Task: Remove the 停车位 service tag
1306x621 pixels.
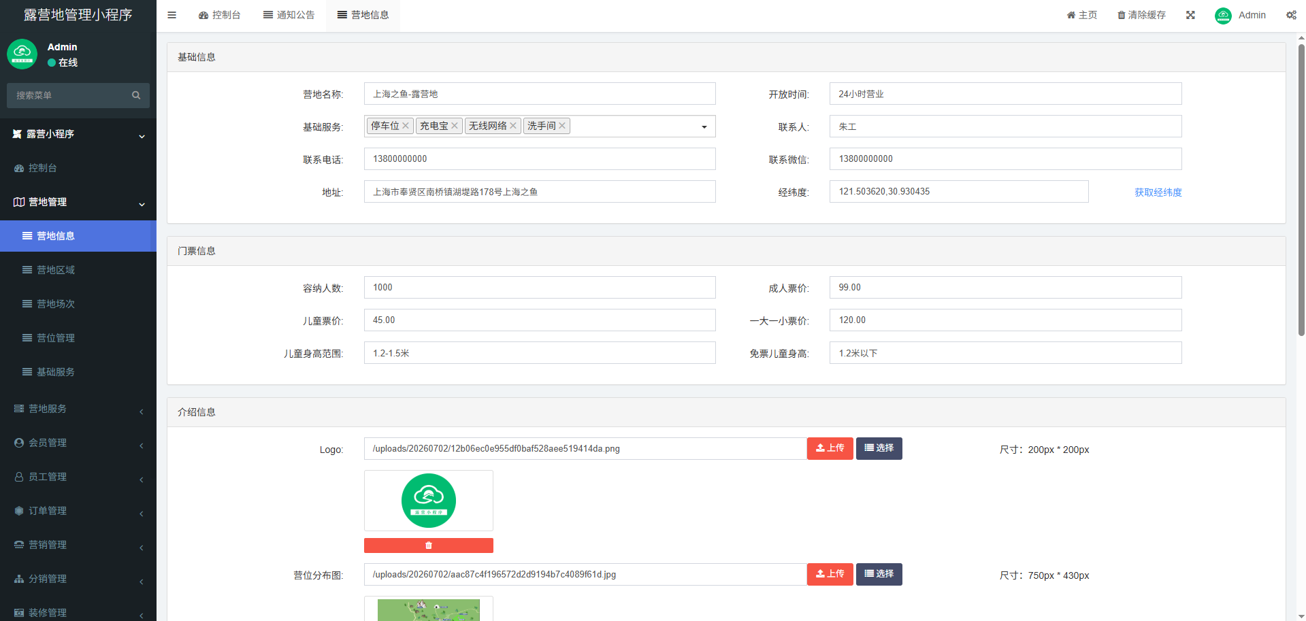Action: [406, 126]
